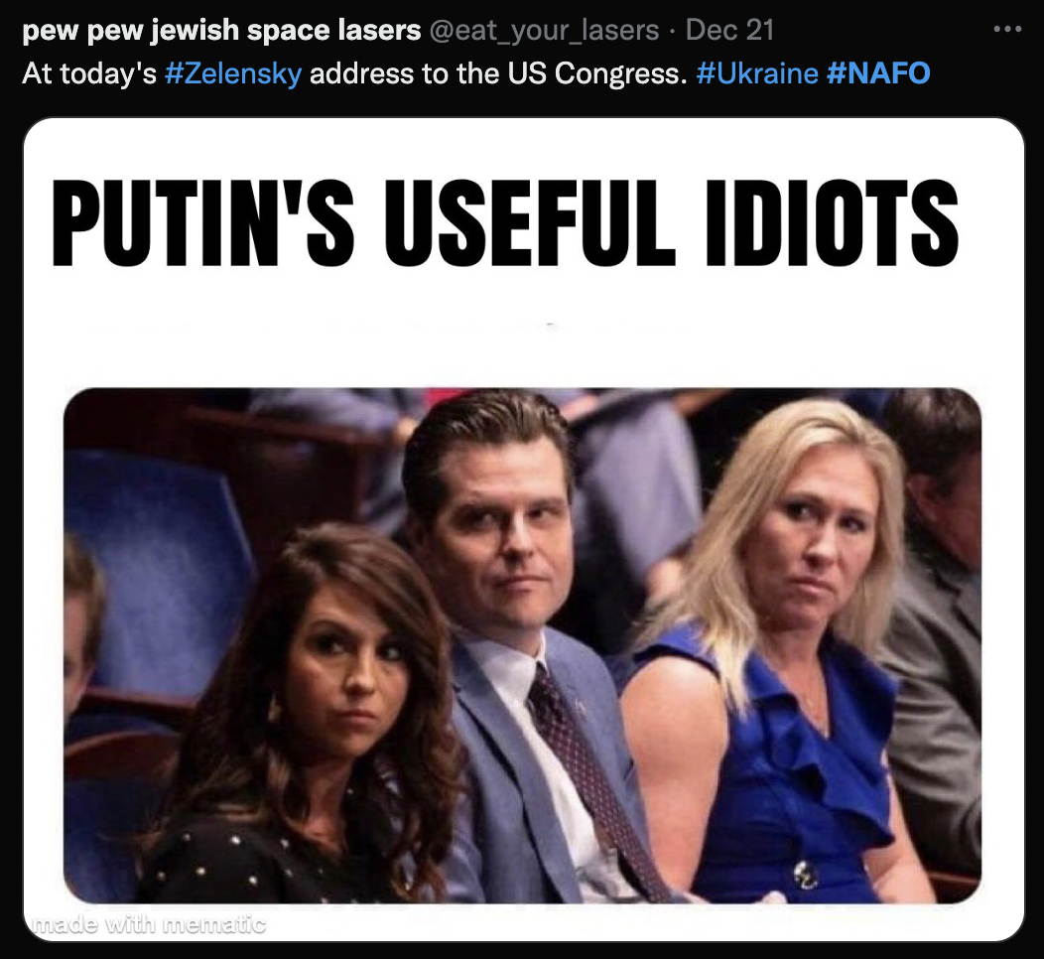Click the words address to the US Congress

coord(498,73)
